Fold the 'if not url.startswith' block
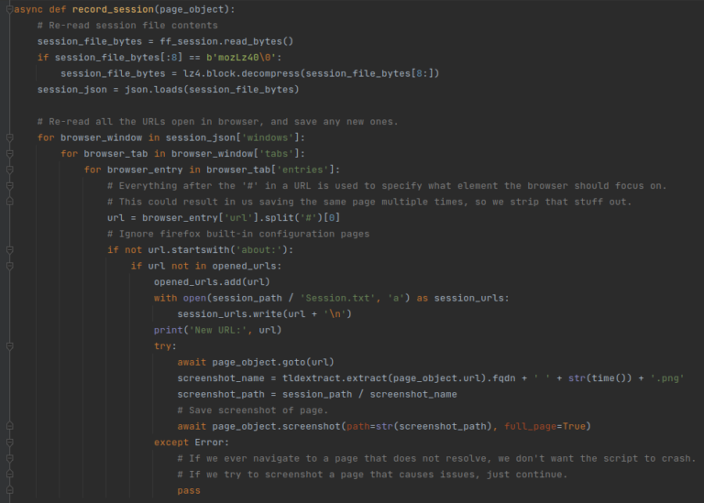Viewport: 704px width, 503px height. pos(9,250)
